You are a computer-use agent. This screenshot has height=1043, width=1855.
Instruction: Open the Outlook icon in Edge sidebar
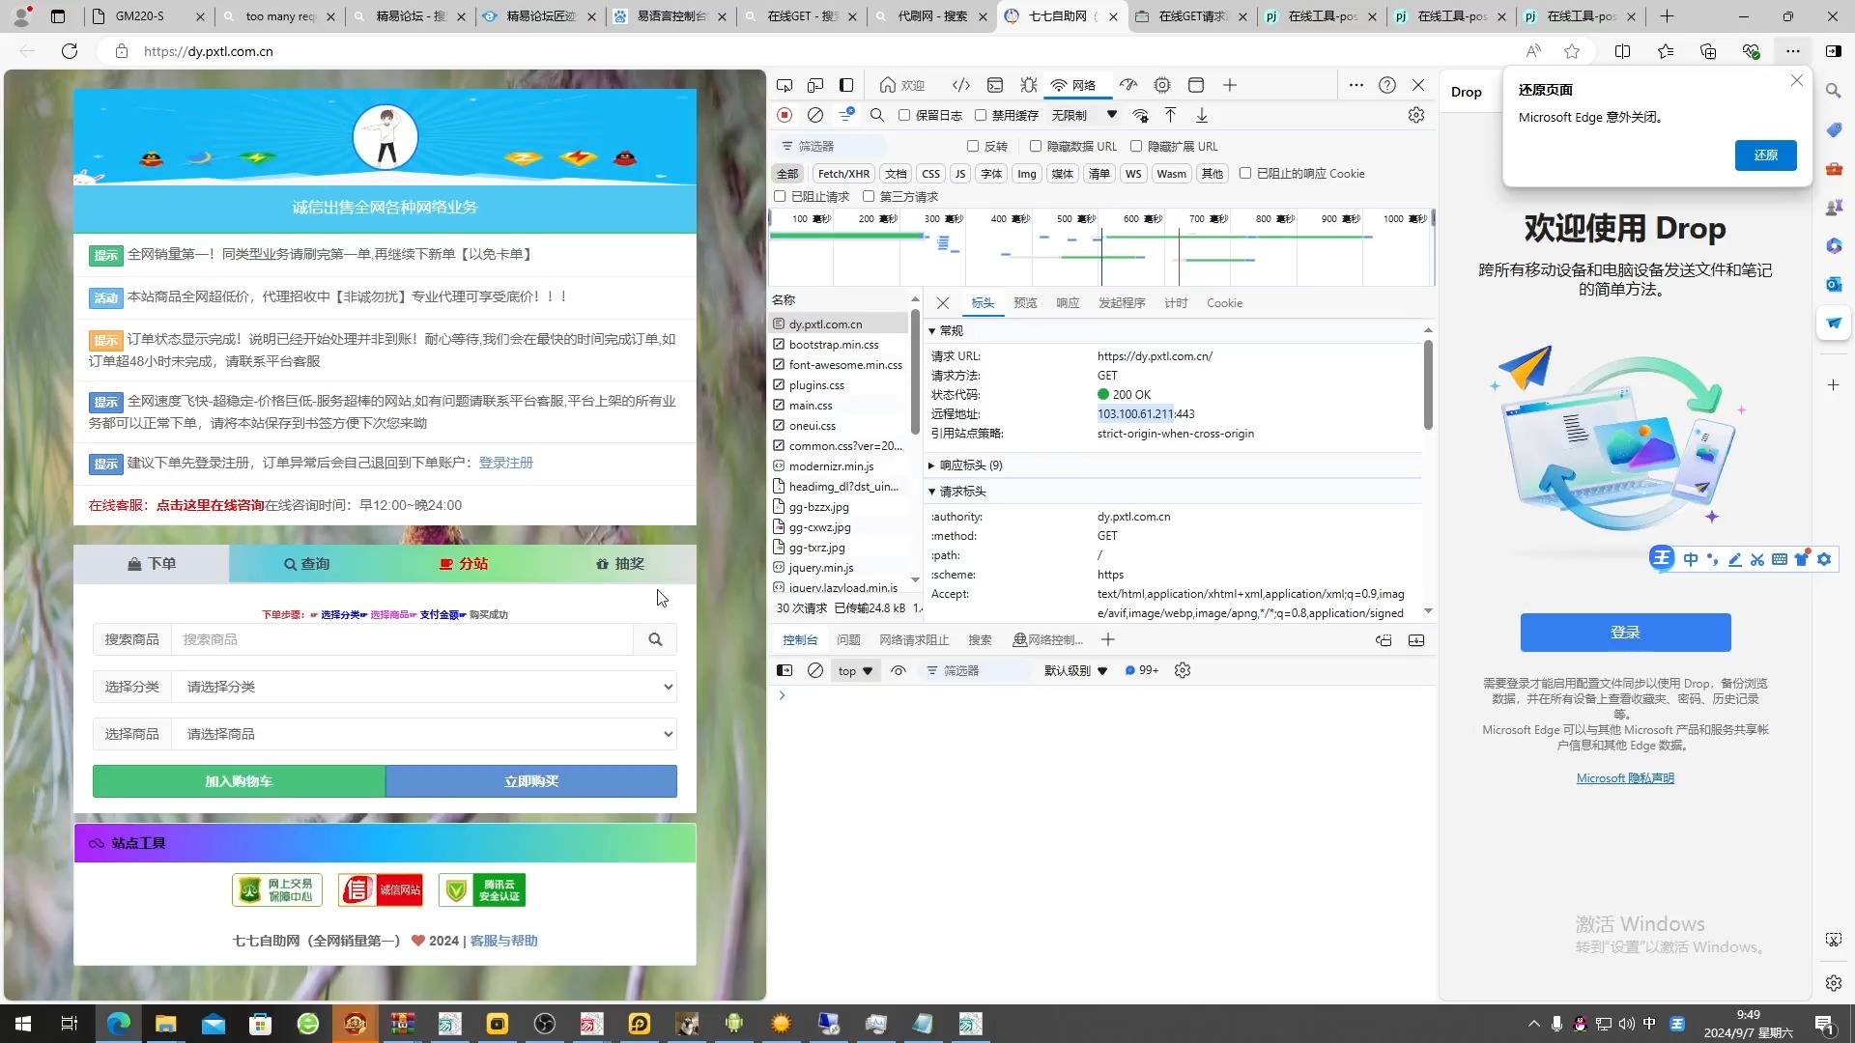coord(1834,284)
